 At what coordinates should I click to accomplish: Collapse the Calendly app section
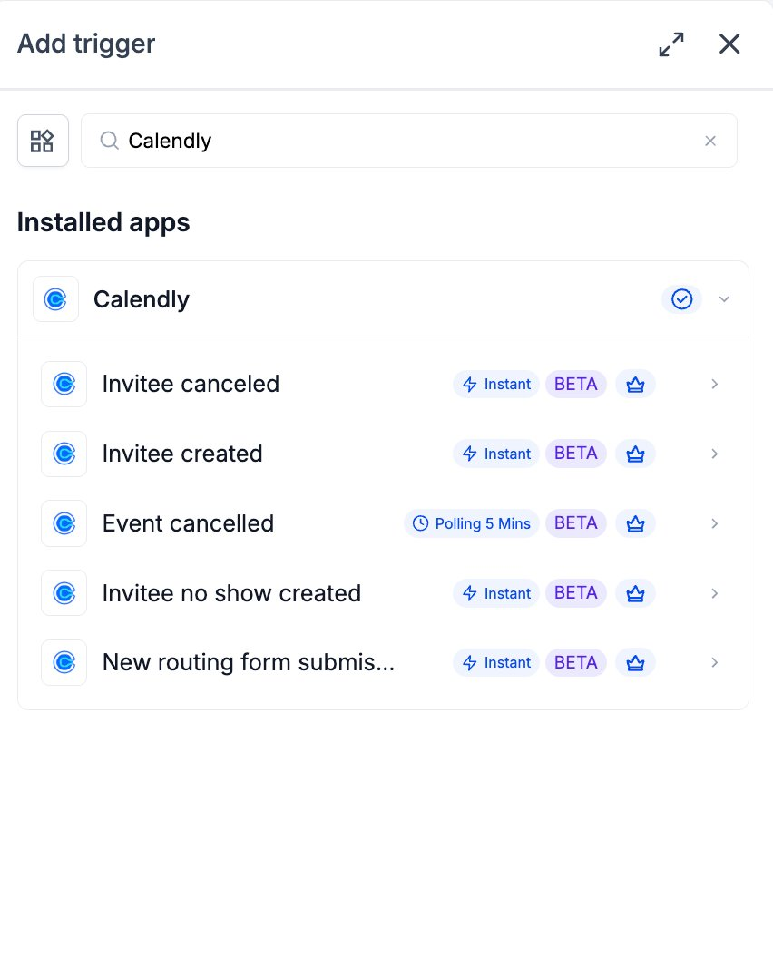724,299
